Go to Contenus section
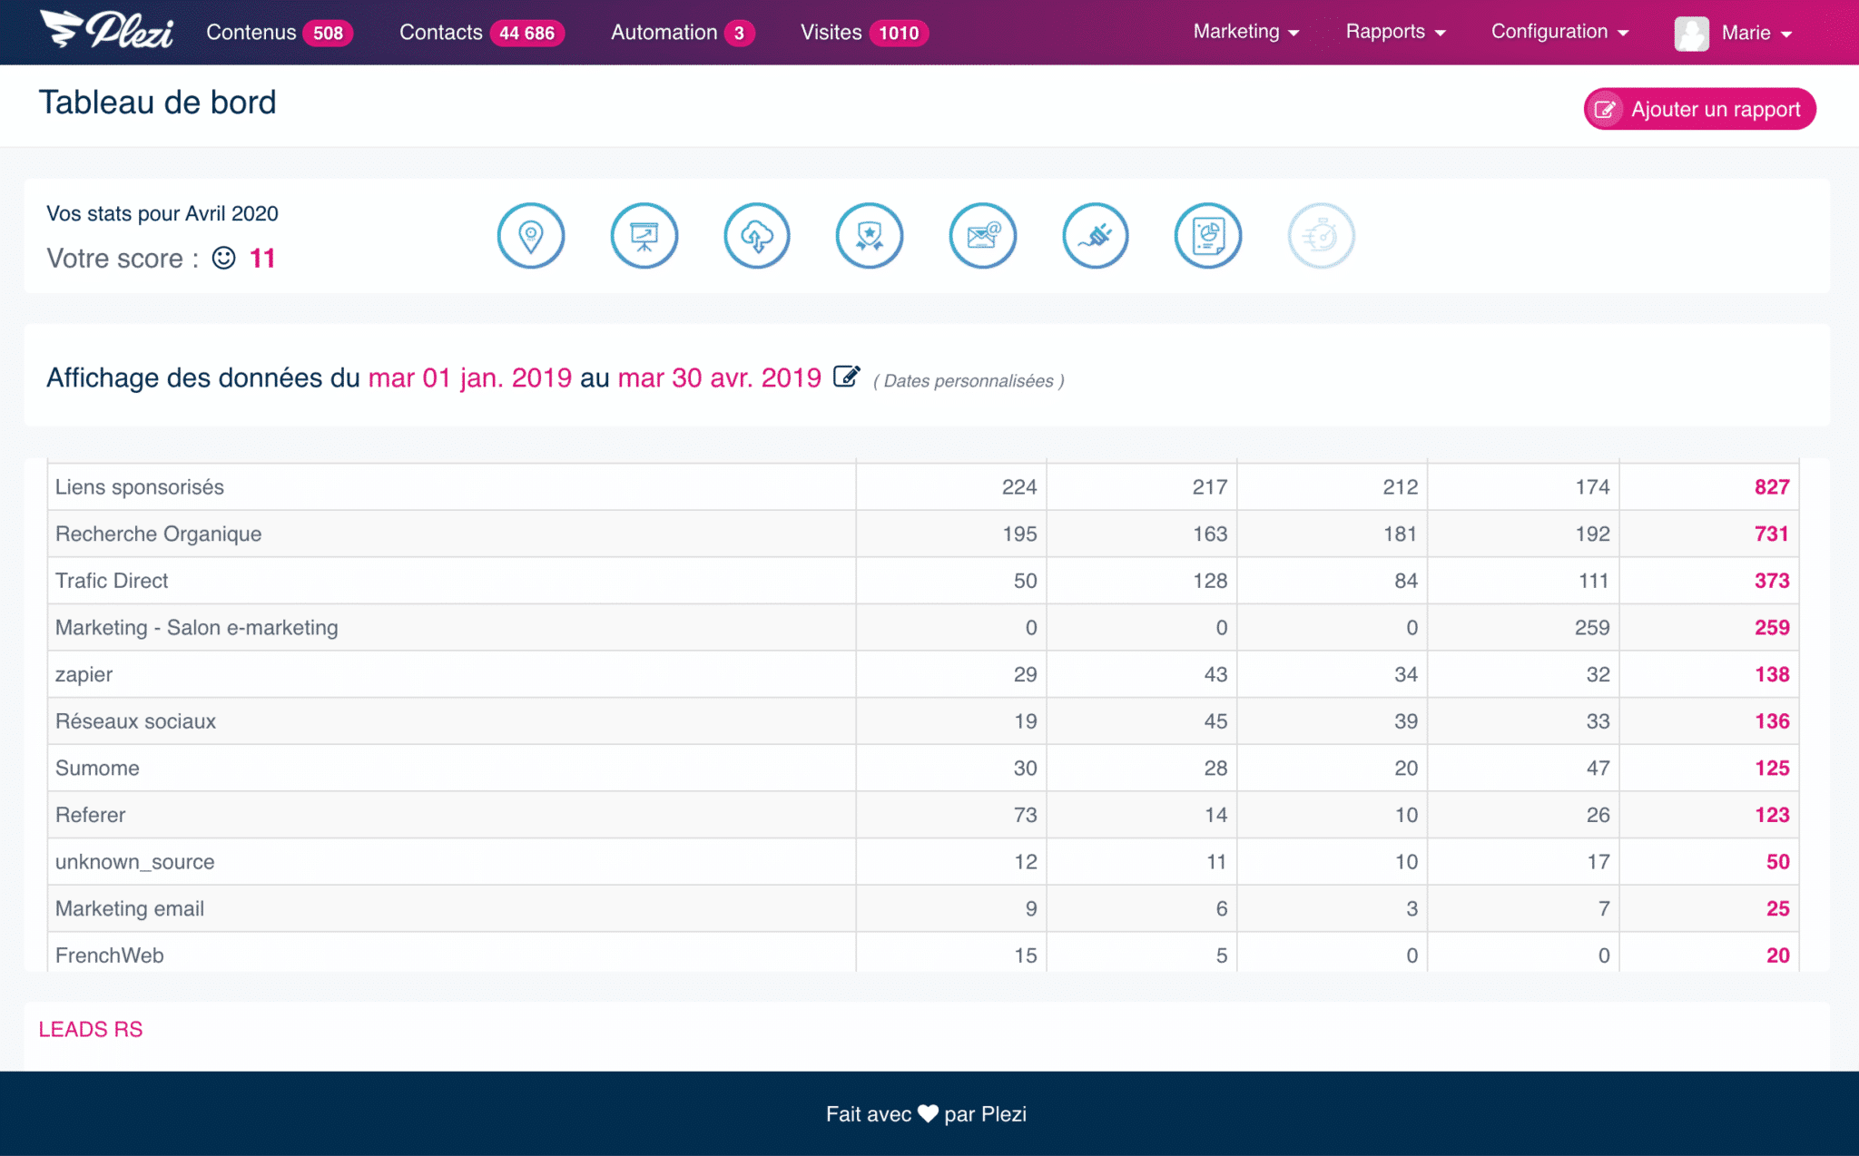This screenshot has width=1859, height=1156. point(251,33)
